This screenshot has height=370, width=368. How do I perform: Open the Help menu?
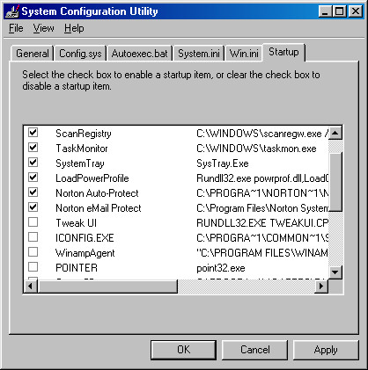74,28
